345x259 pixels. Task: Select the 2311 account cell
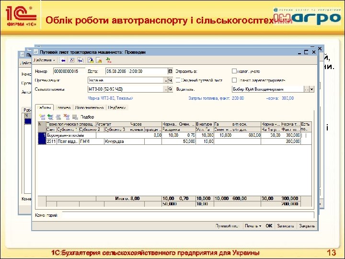coord(51,141)
